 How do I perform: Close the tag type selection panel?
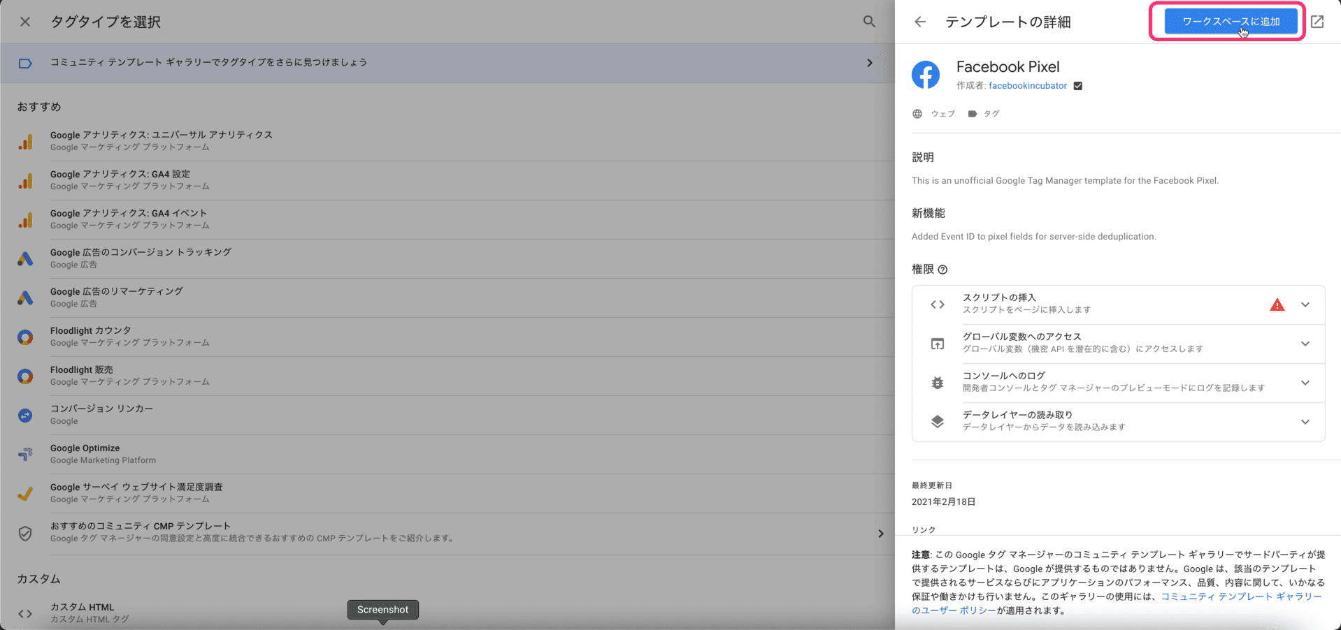tap(25, 22)
